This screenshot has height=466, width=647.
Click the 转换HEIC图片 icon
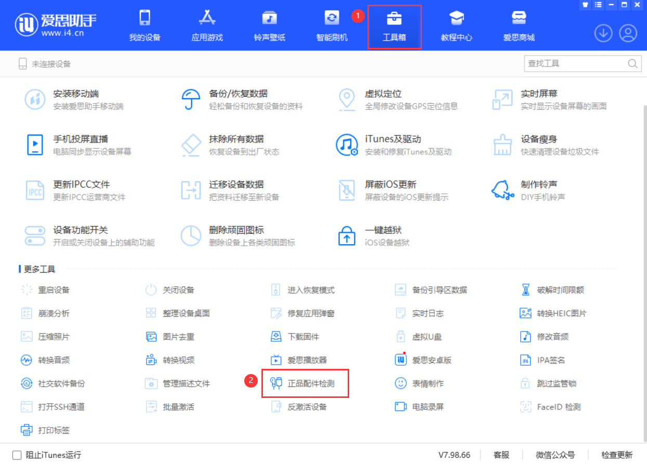525,313
